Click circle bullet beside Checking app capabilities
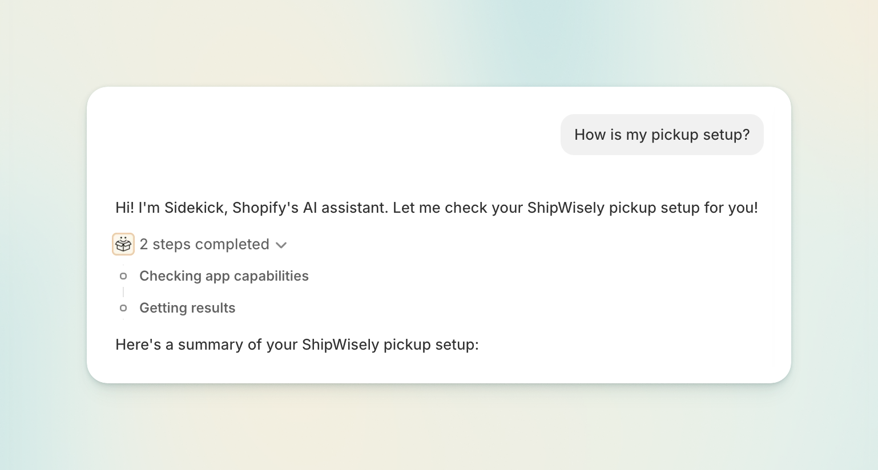The width and height of the screenshot is (878, 470). tap(123, 276)
